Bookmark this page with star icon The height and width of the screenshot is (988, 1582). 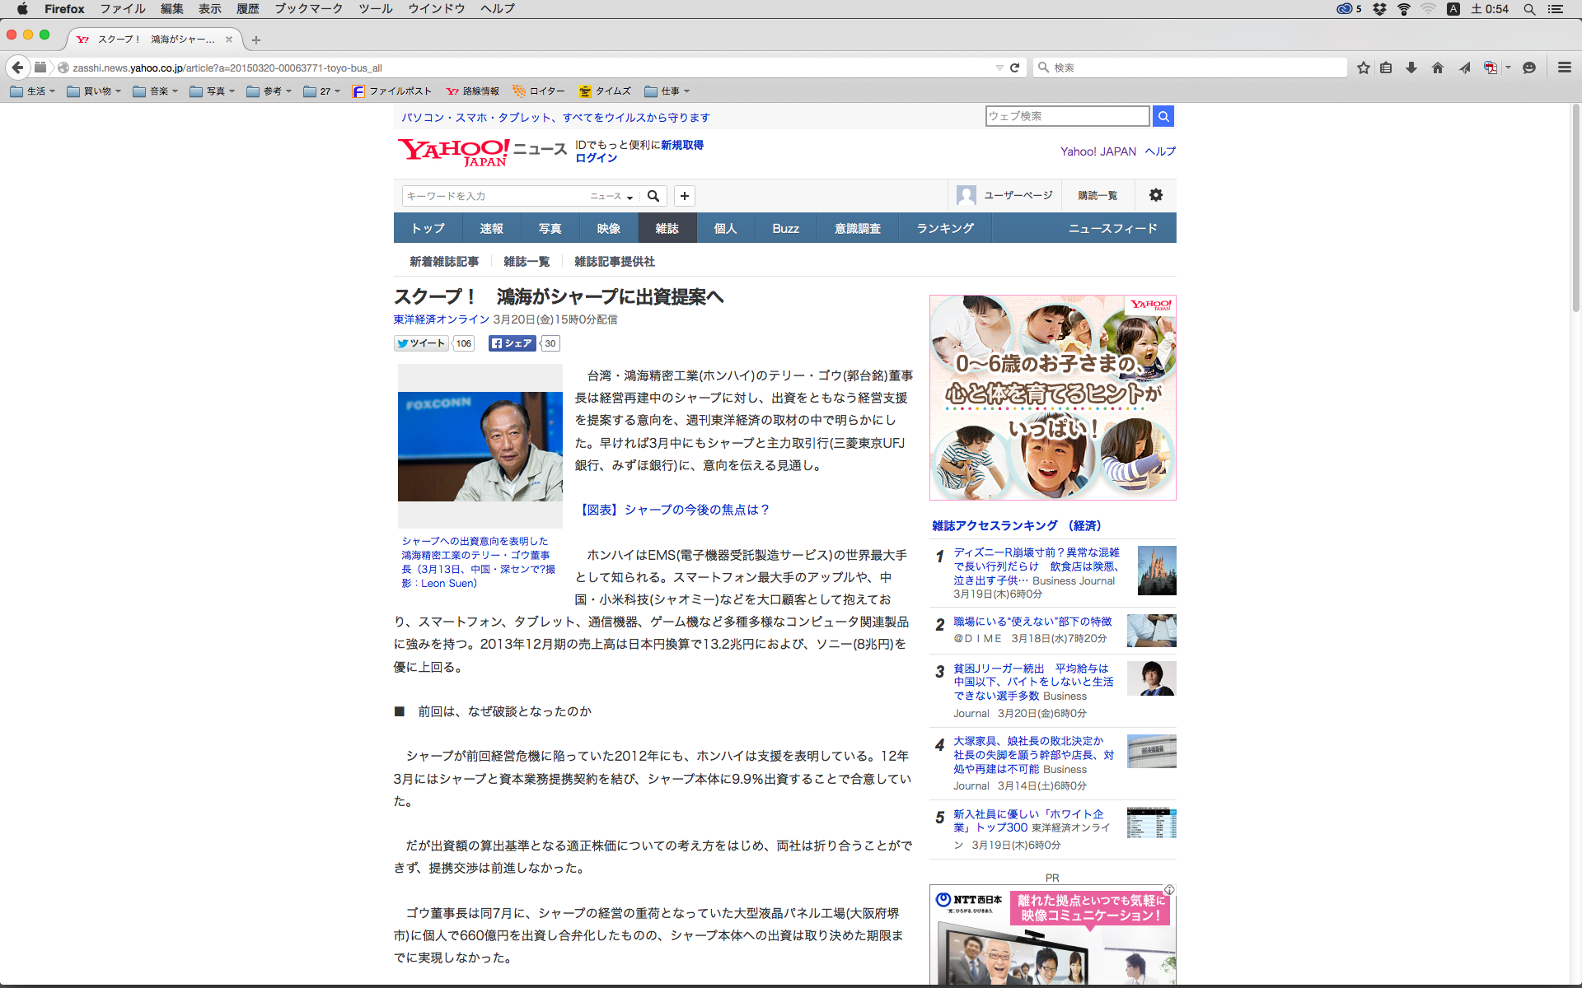pyautogui.click(x=1364, y=68)
